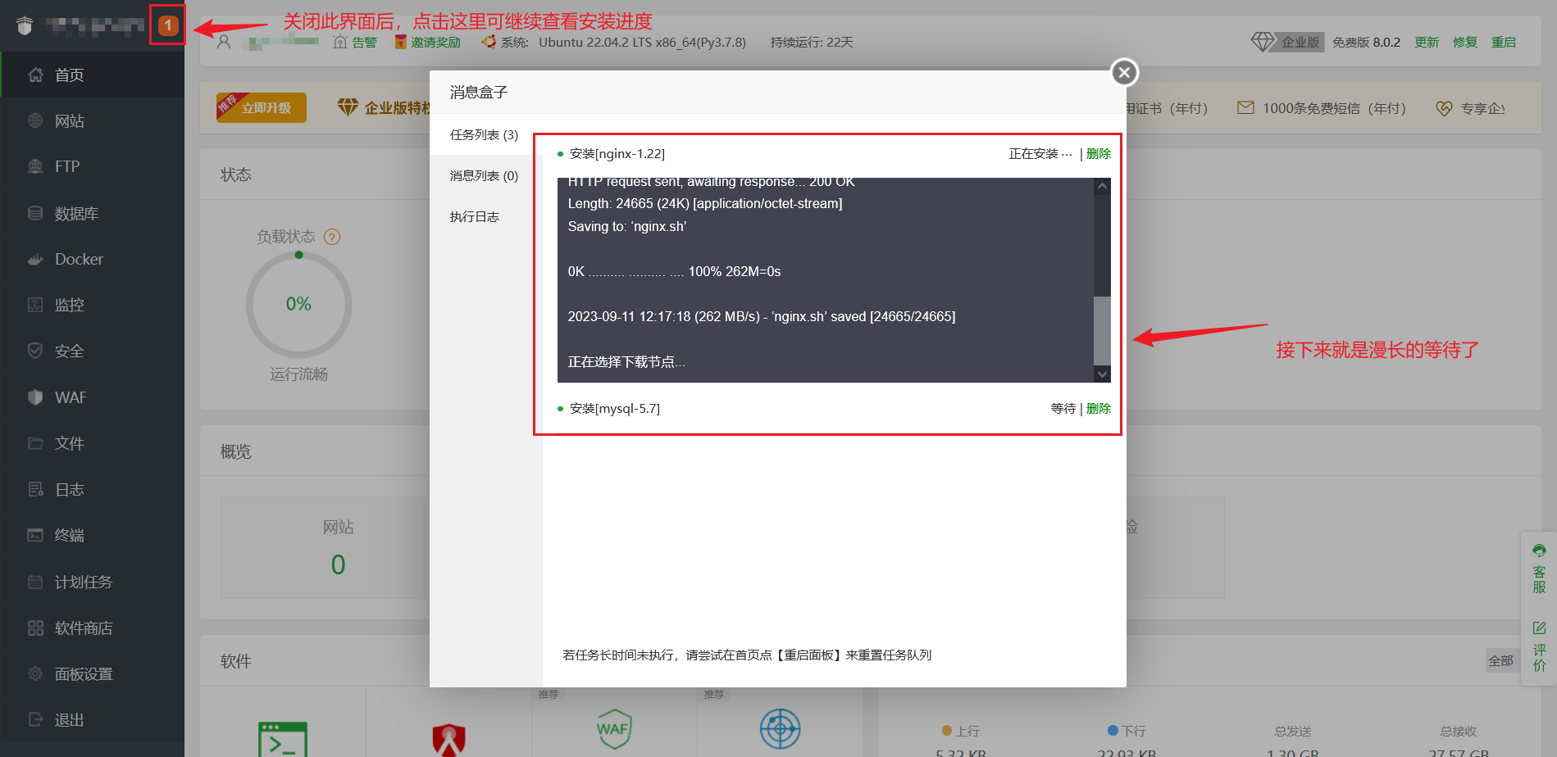
Task: Click the 0% load status gauge
Action: tap(298, 304)
